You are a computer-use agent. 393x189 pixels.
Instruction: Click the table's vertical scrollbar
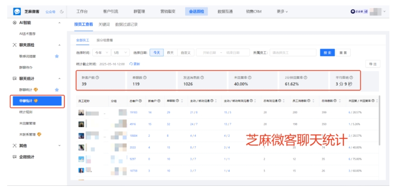380,120
